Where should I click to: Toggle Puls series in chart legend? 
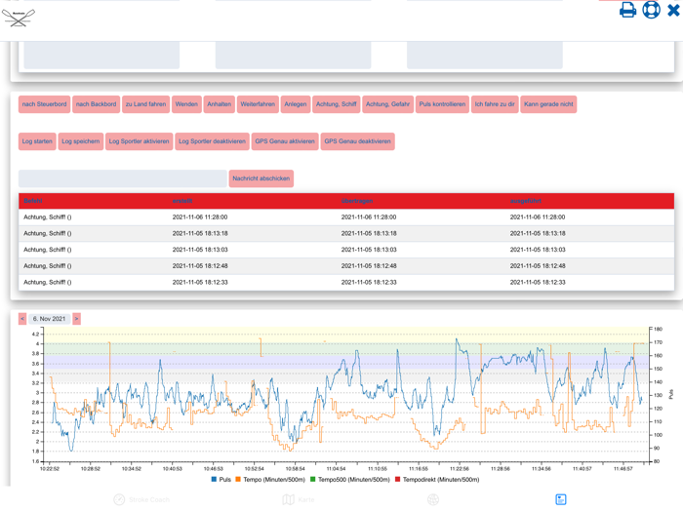(221, 480)
